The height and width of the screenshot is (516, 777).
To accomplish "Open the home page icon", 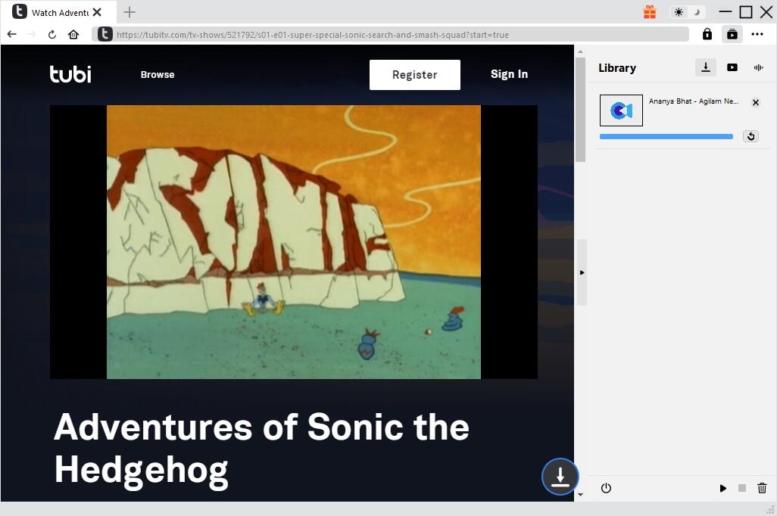I will (x=73, y=34).
